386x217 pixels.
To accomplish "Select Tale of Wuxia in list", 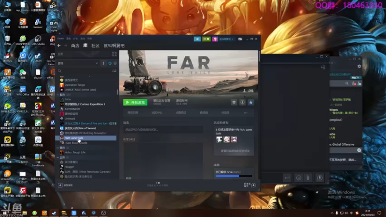I will pos(80,128).
